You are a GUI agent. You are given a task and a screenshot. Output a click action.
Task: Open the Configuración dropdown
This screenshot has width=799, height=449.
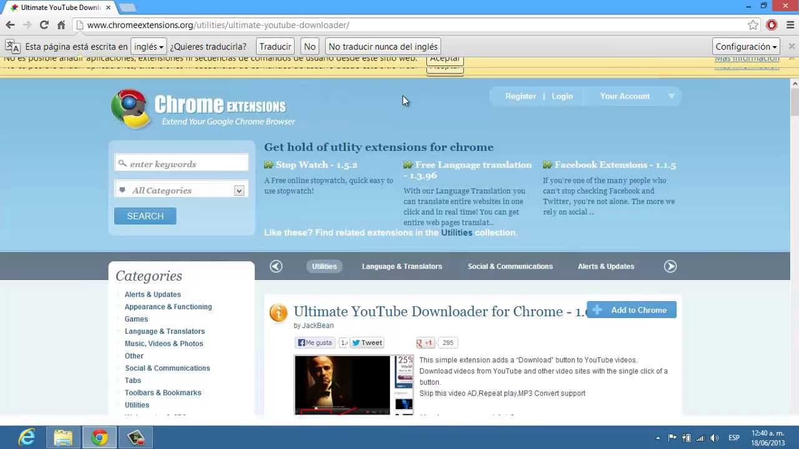pyautogui.click(x=747, y=47)
